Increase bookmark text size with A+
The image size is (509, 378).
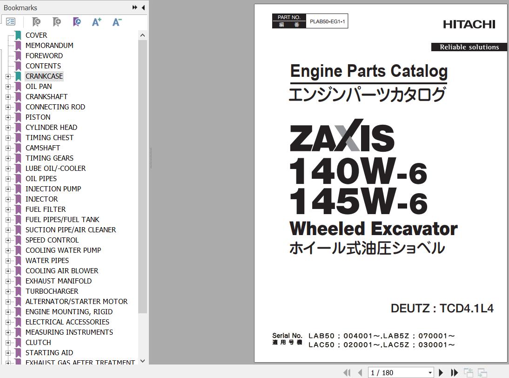(x=97, y=22)
